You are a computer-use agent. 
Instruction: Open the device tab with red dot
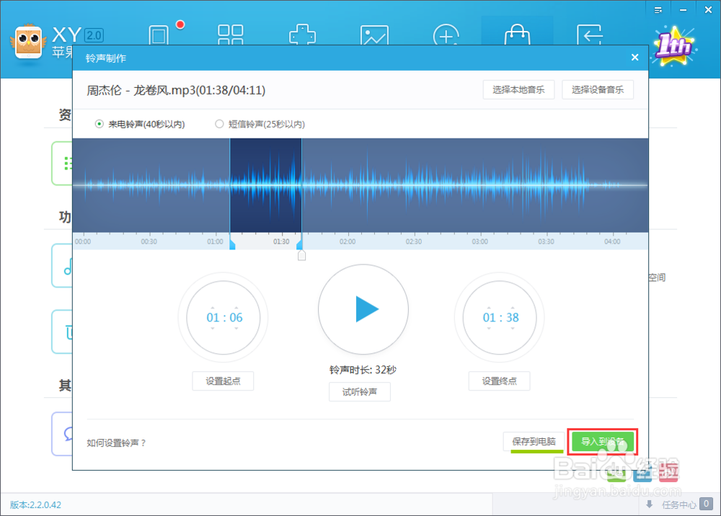[159, 35]
